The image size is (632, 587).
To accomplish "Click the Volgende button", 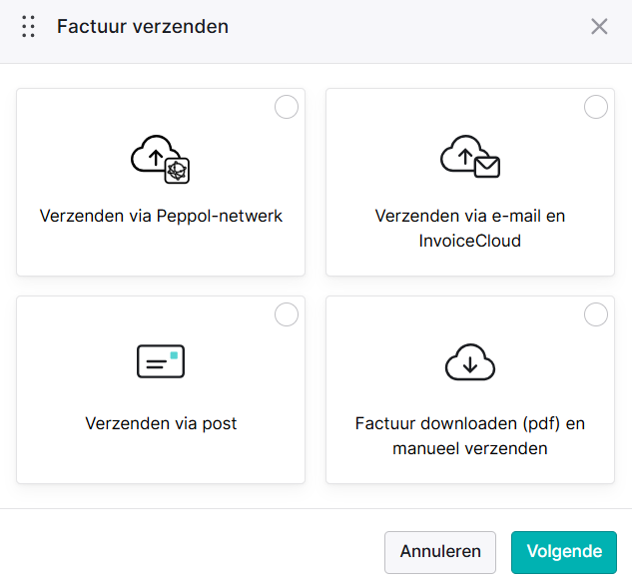I will (564, 552).
